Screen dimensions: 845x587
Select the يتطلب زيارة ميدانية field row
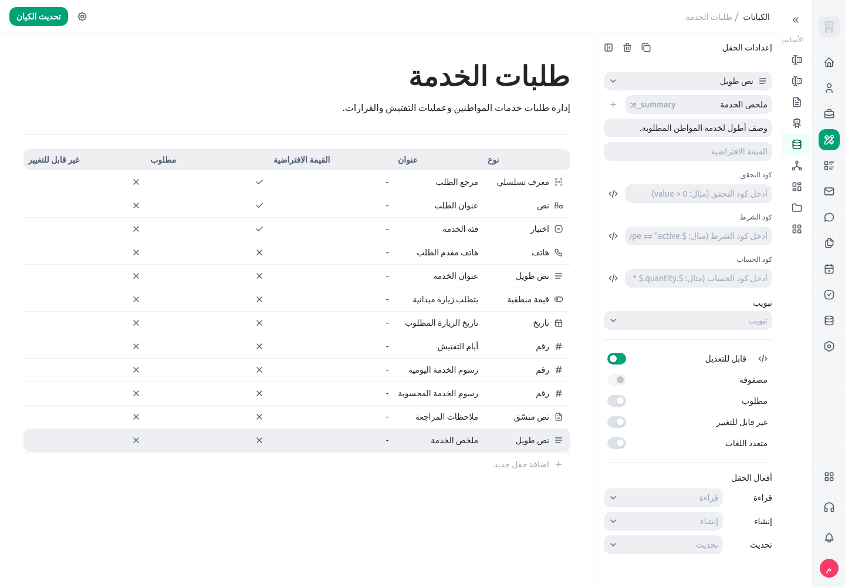pos(297,299)
